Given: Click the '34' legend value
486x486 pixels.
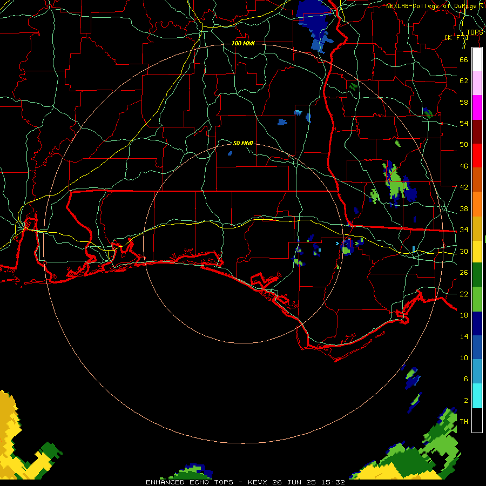Looking at the screenshot, I should click(464, 230).
